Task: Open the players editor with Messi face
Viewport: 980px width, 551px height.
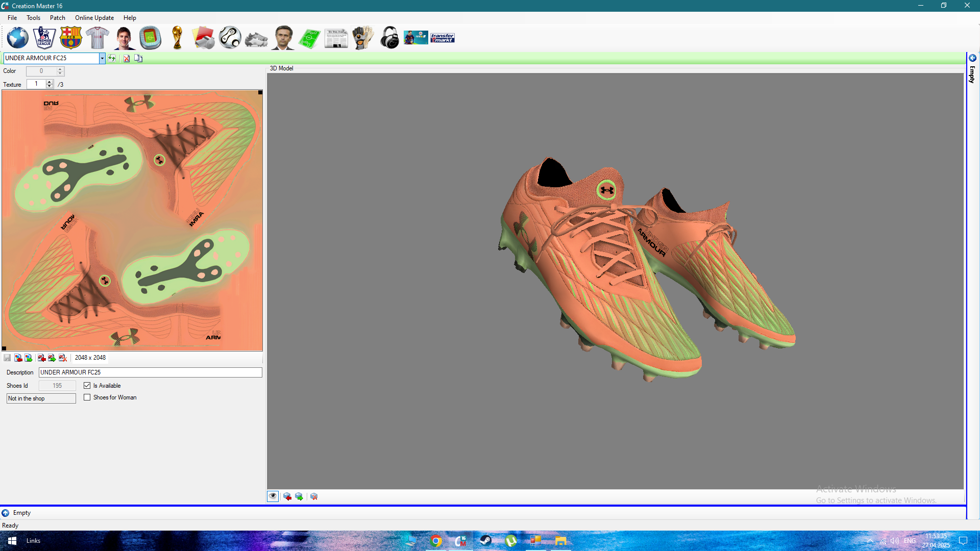Action: pos(124,38)
